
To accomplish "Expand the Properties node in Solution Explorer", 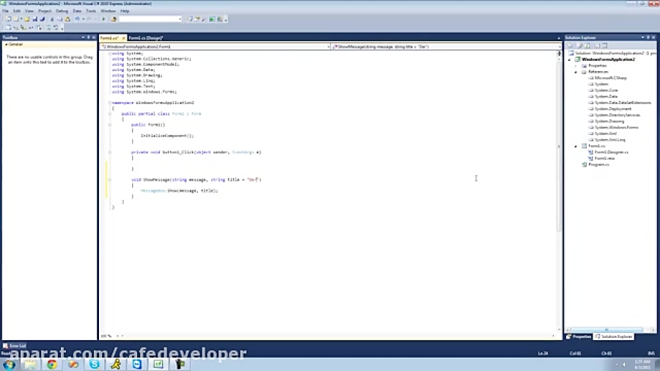I will (576, 66).
